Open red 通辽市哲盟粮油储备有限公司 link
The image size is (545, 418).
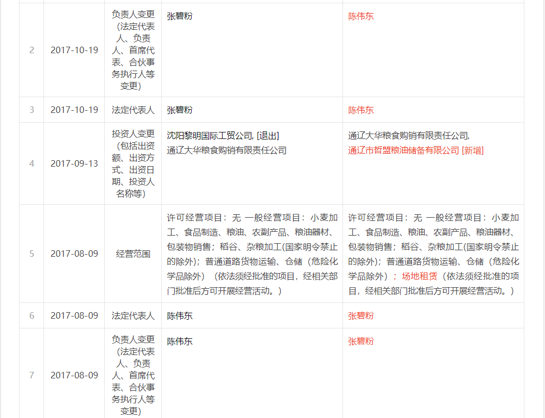tap(403, 150)
